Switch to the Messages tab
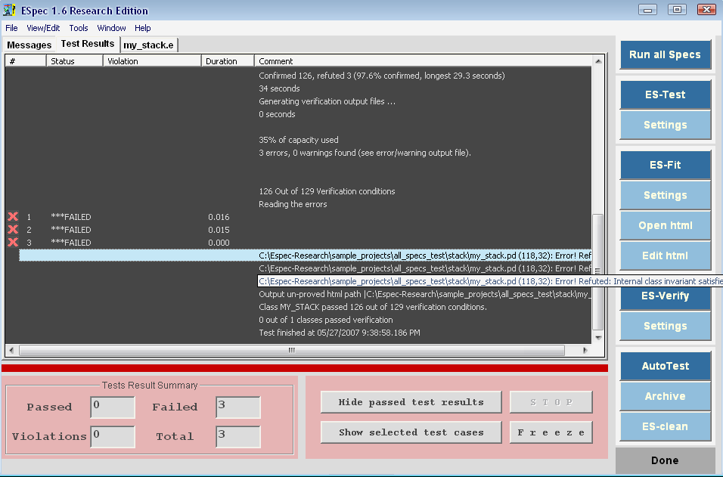The image size is (723, 477). pos(29,45)
